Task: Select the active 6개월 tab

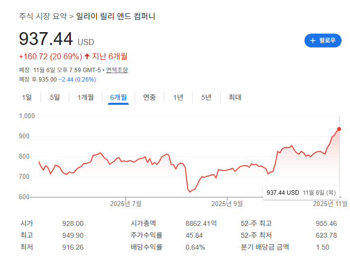Action: pos(118,97)
